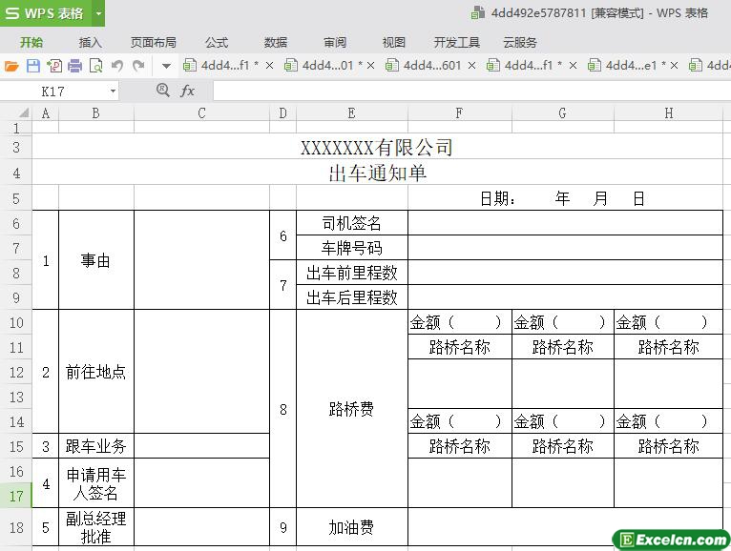The width and height of the screenshot is (731, 551).
Task: Select the 加油费 cell
Action: pyautogui.click(x=352, y=527)
